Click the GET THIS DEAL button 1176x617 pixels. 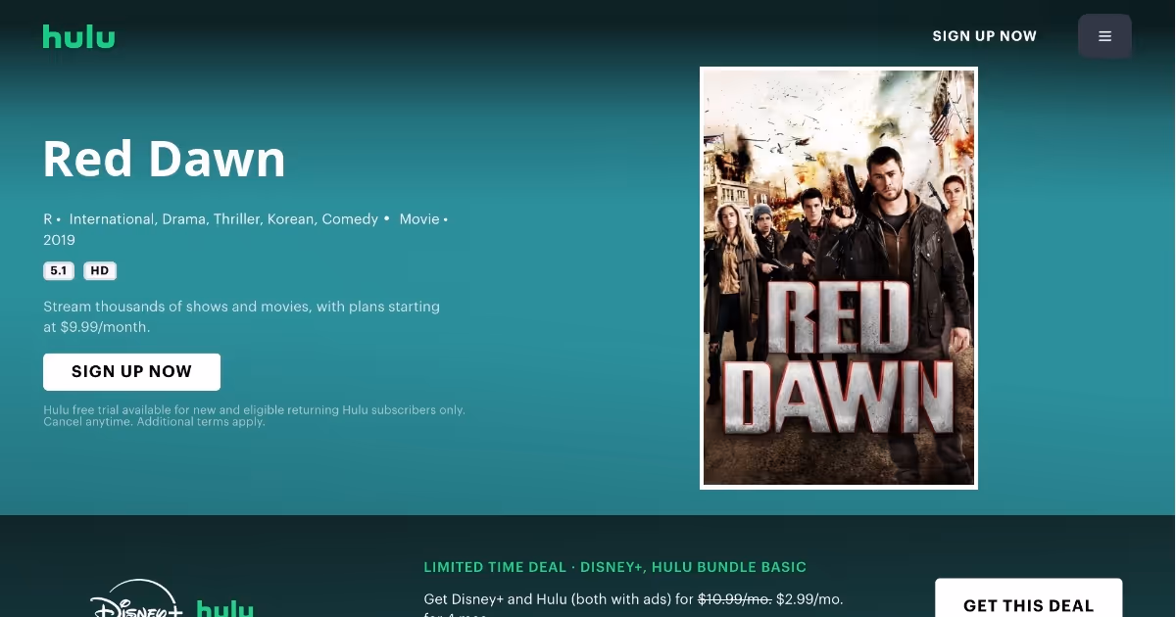click(x=1028, y=597)
